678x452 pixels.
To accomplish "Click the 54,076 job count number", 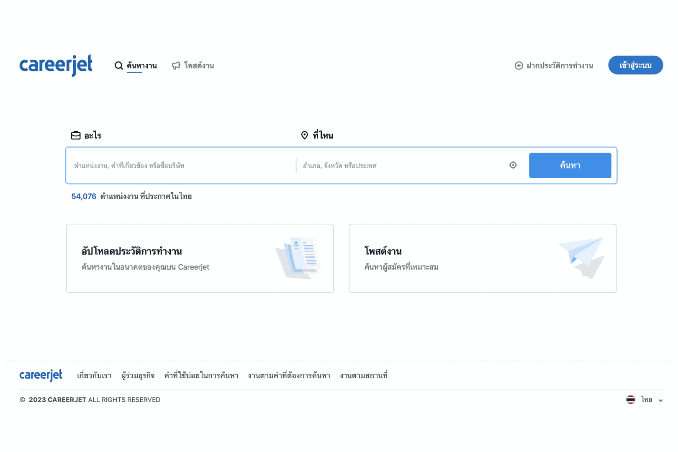I will pyautogui.click(x=84, y=196).
